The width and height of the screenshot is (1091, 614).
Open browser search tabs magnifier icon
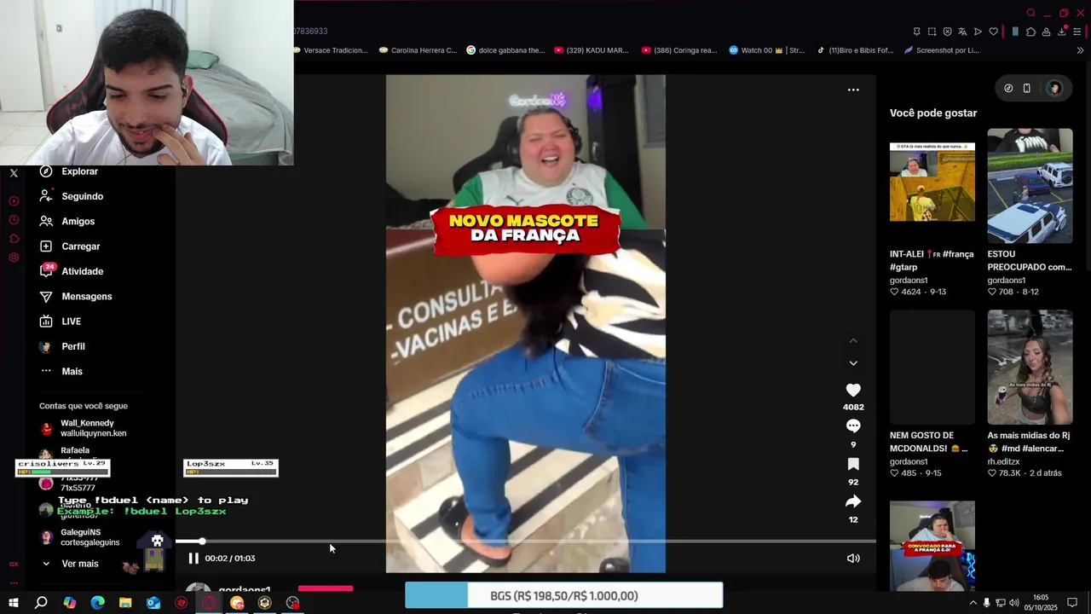click(1030, 13)
